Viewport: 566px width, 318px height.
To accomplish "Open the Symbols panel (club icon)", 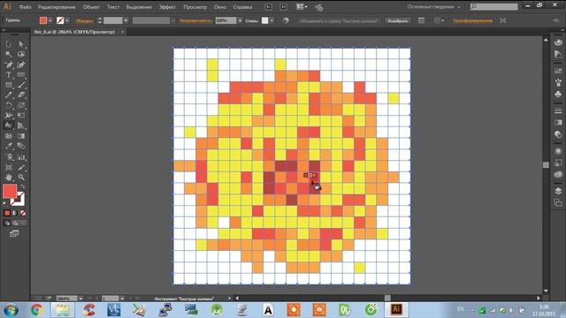I will click(x=558, y=95).
